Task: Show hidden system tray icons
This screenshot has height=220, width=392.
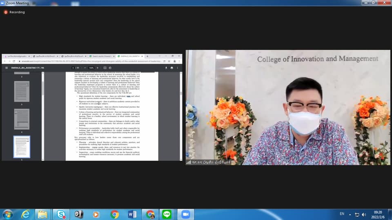Action: (350, 214)
